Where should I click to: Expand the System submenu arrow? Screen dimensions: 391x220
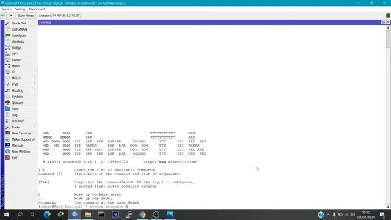(34, 97)
